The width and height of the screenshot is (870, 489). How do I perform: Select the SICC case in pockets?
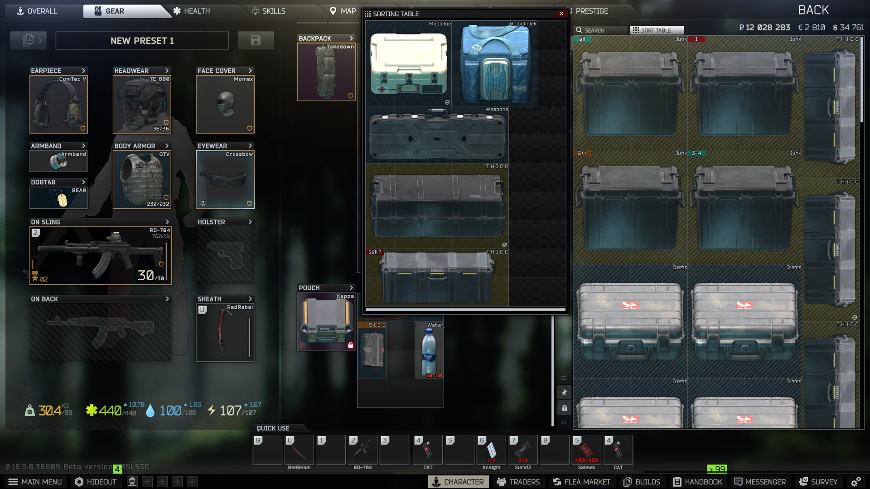click(x=372, y=350)
